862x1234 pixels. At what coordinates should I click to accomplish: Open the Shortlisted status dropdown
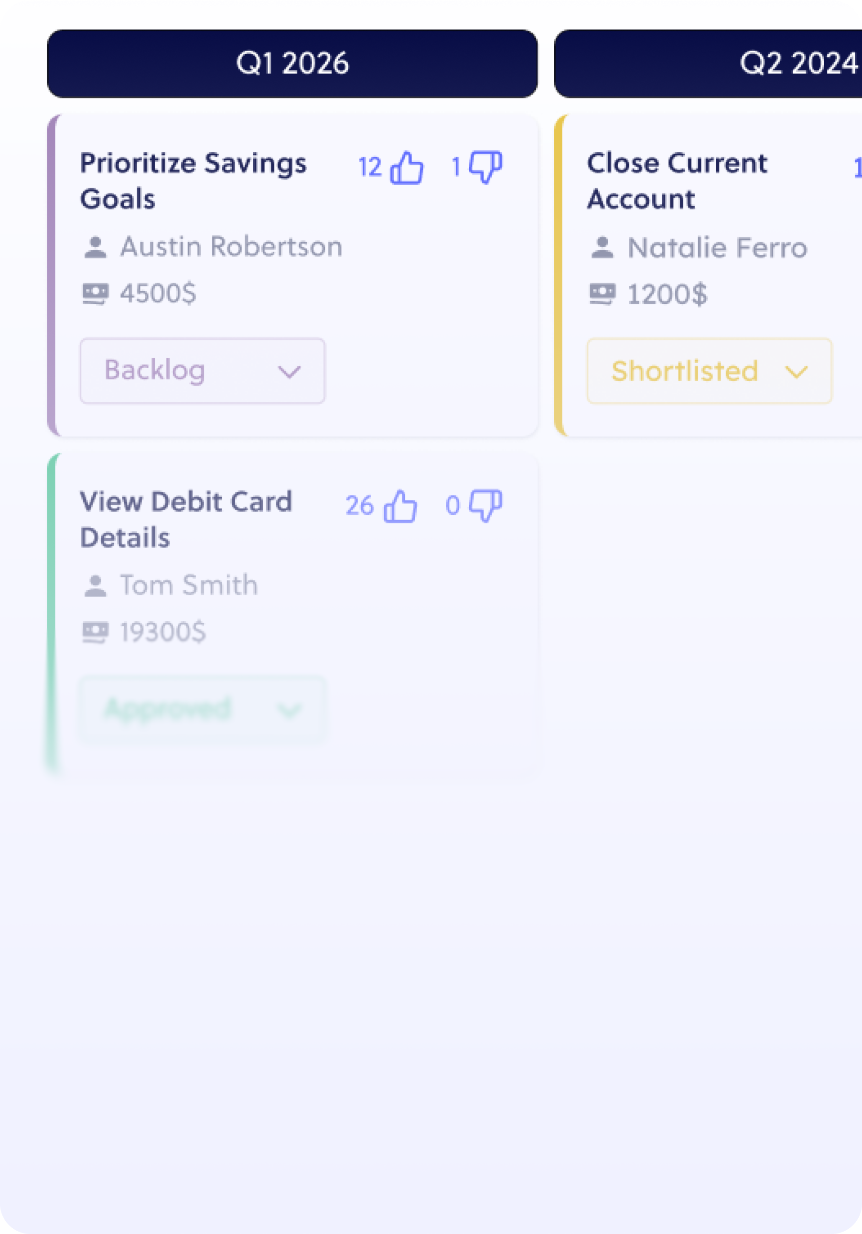pyautogui.click(x=709, y=371)
